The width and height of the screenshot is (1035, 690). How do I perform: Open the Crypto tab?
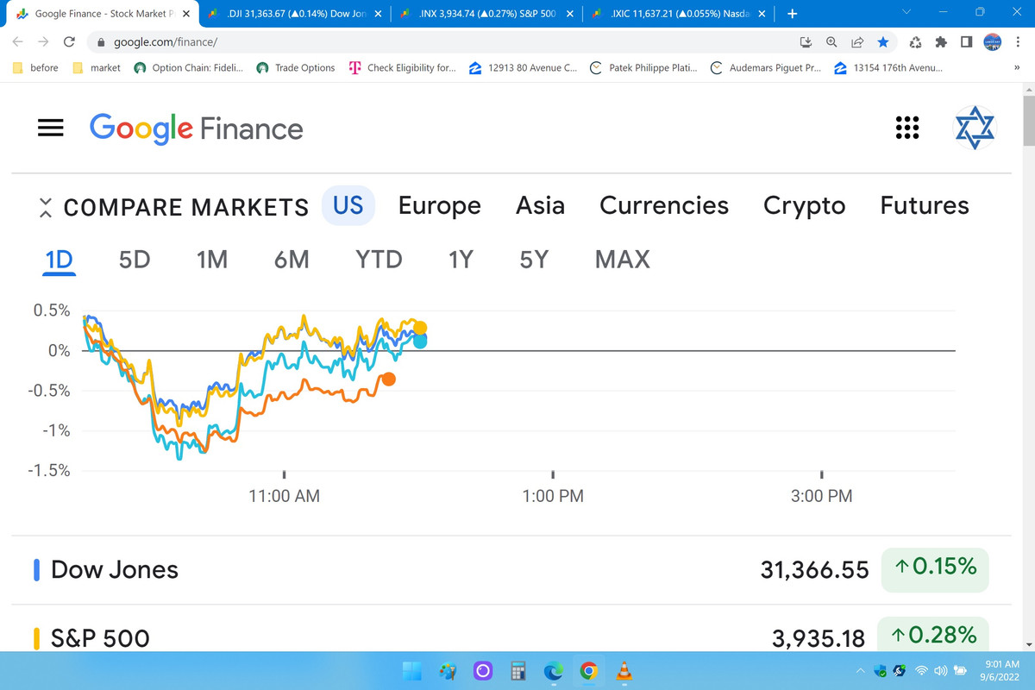(x=805, y=205)
